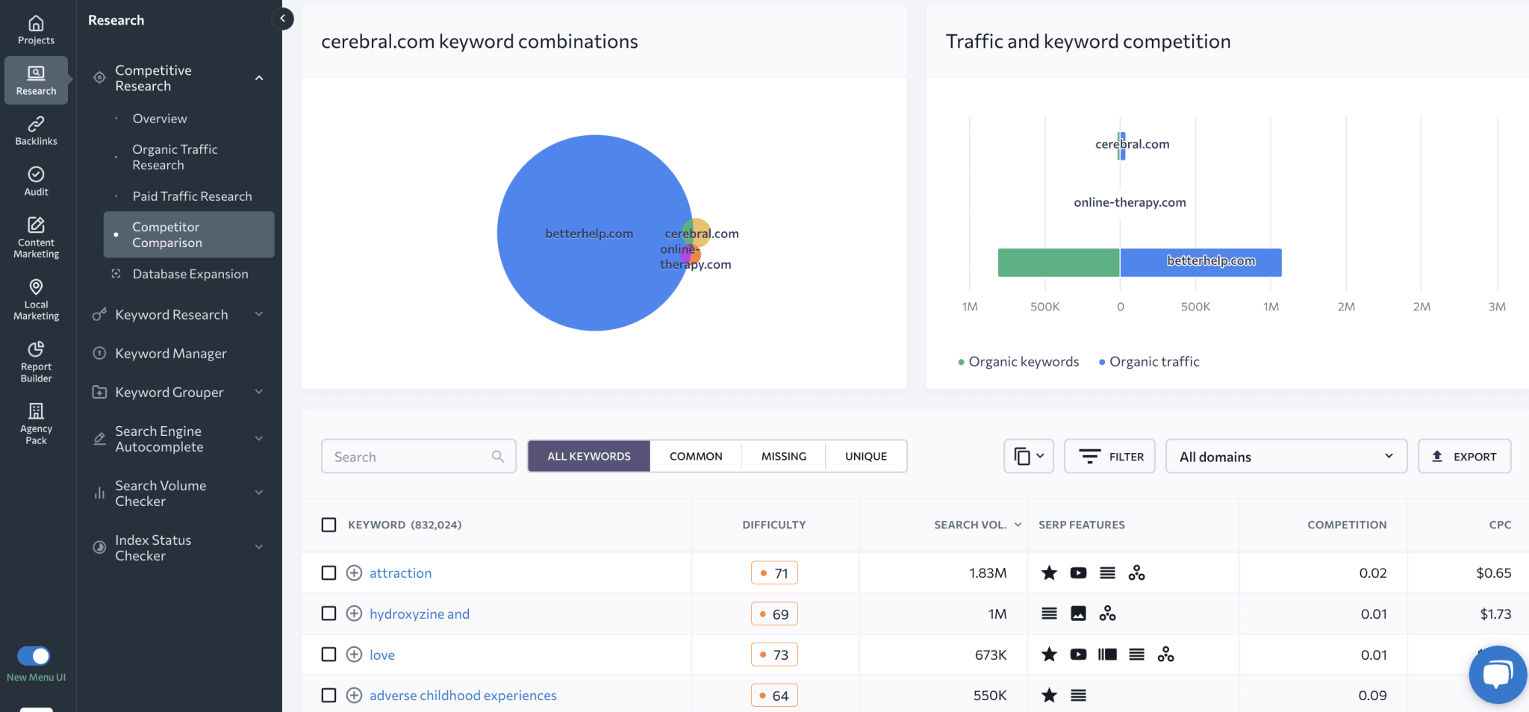Switch to the Unique keywords tab
1529x712 pixels.
(866, 456)
